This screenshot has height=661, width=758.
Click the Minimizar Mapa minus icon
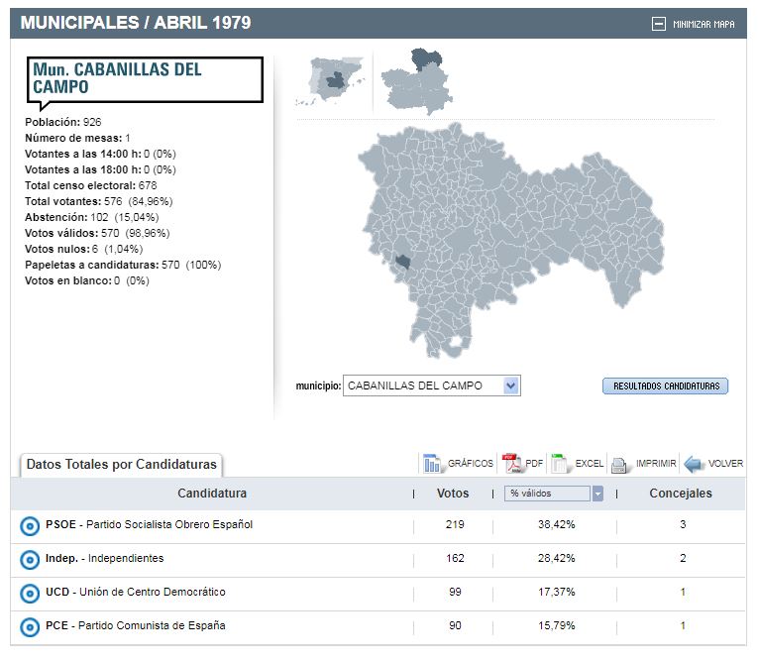[659, 24]
